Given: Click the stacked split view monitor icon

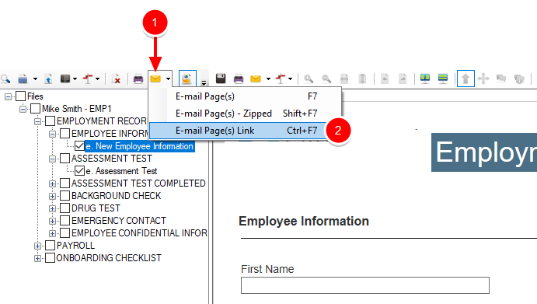Looking at the screenshot, I should [x=443, y=79].
